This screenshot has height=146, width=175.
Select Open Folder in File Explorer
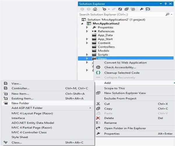125,128
